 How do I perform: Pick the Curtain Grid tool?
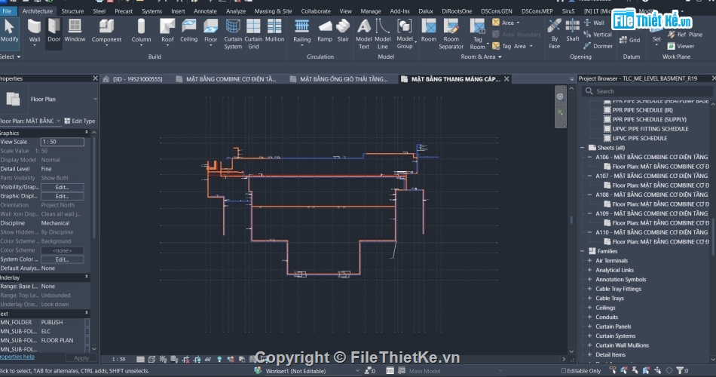253,34
